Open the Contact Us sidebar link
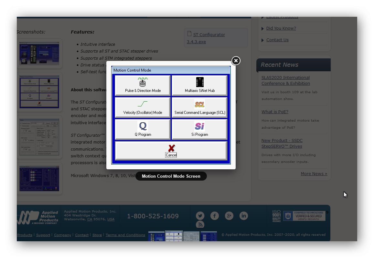 [277, 40]
